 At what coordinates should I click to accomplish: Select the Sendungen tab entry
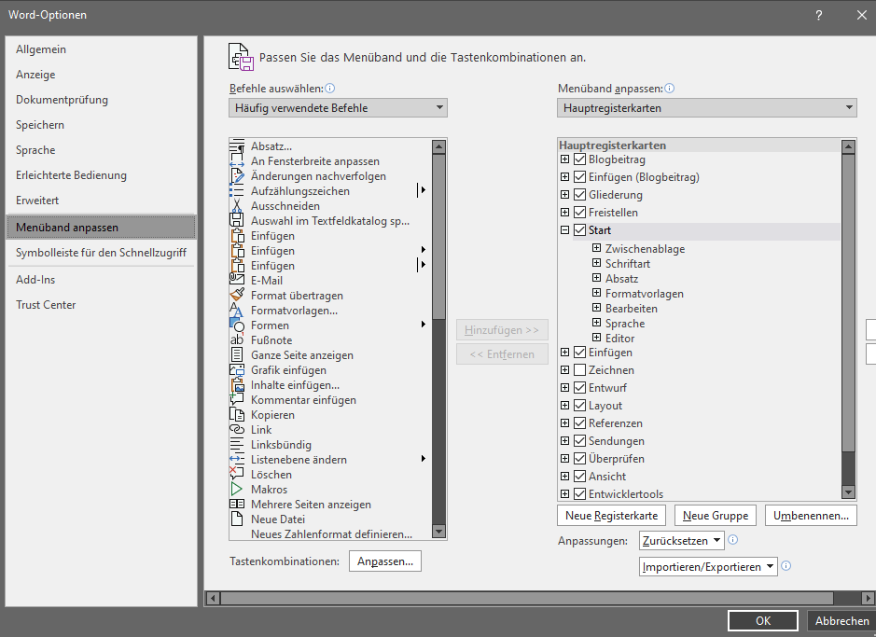[x=617, y=441]
